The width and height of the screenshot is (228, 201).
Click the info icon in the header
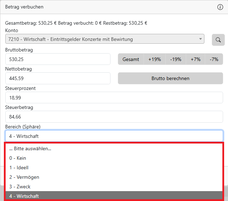(220, 7)
